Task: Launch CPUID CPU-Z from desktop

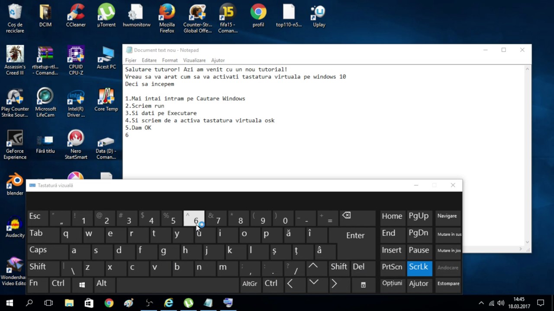Action: 76,60
